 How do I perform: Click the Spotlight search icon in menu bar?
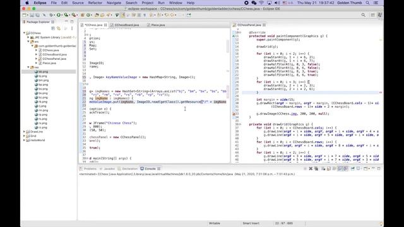coord(367,3)
